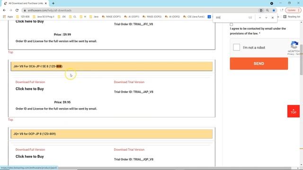Click the Top link below the $9.99 section
This screenshot has height=170, width=303.
(x=10, y=52)
